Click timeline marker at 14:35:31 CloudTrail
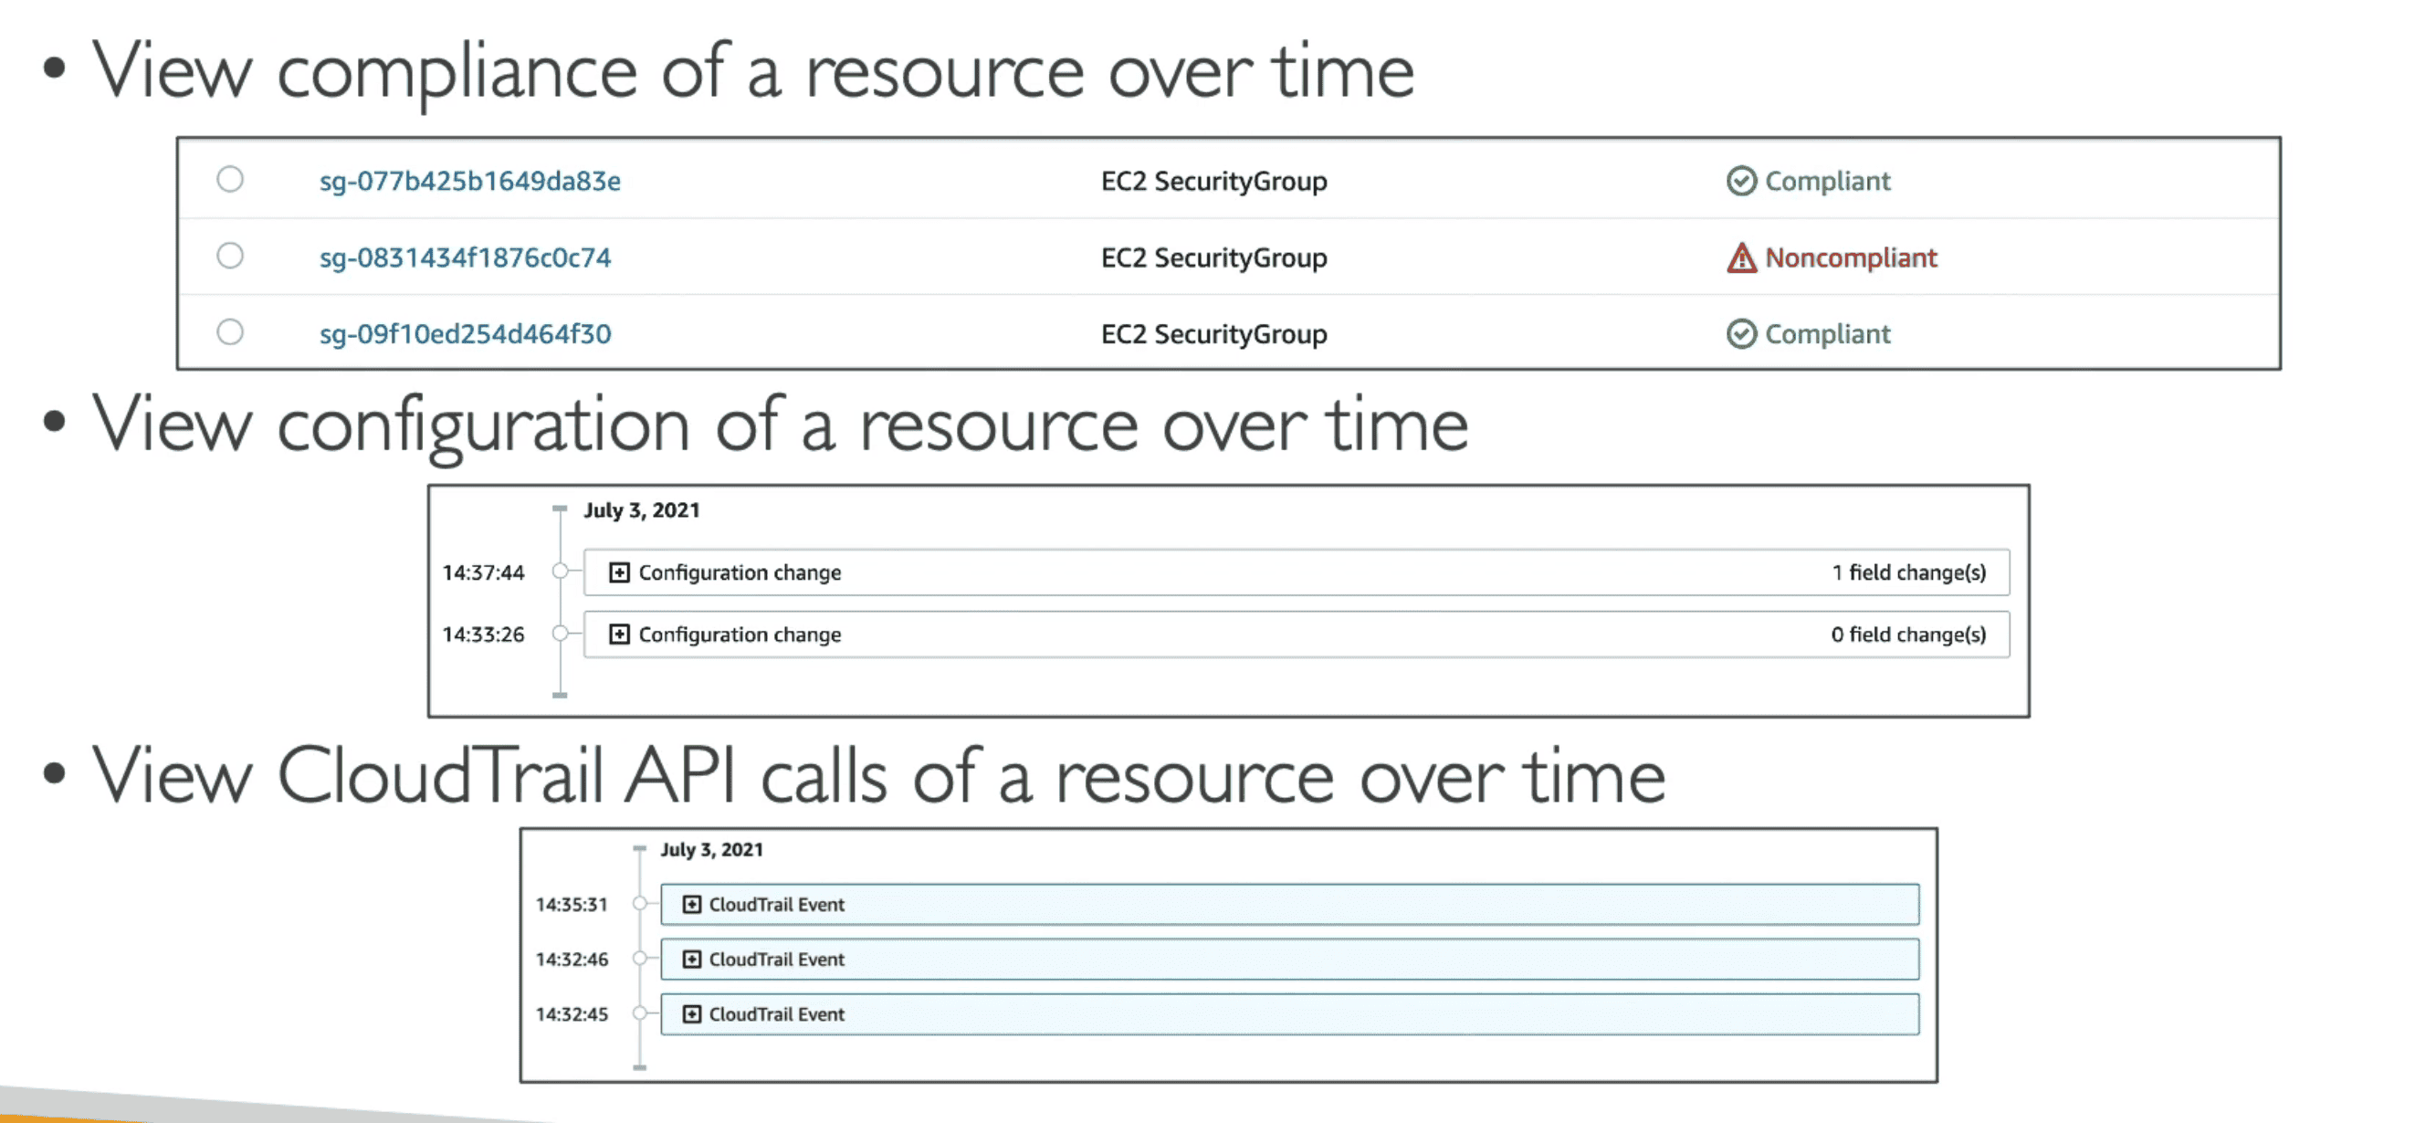2436x1123 pixels. point(640,904)
